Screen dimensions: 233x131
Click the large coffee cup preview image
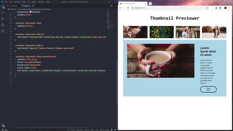[x=161, y=61]
